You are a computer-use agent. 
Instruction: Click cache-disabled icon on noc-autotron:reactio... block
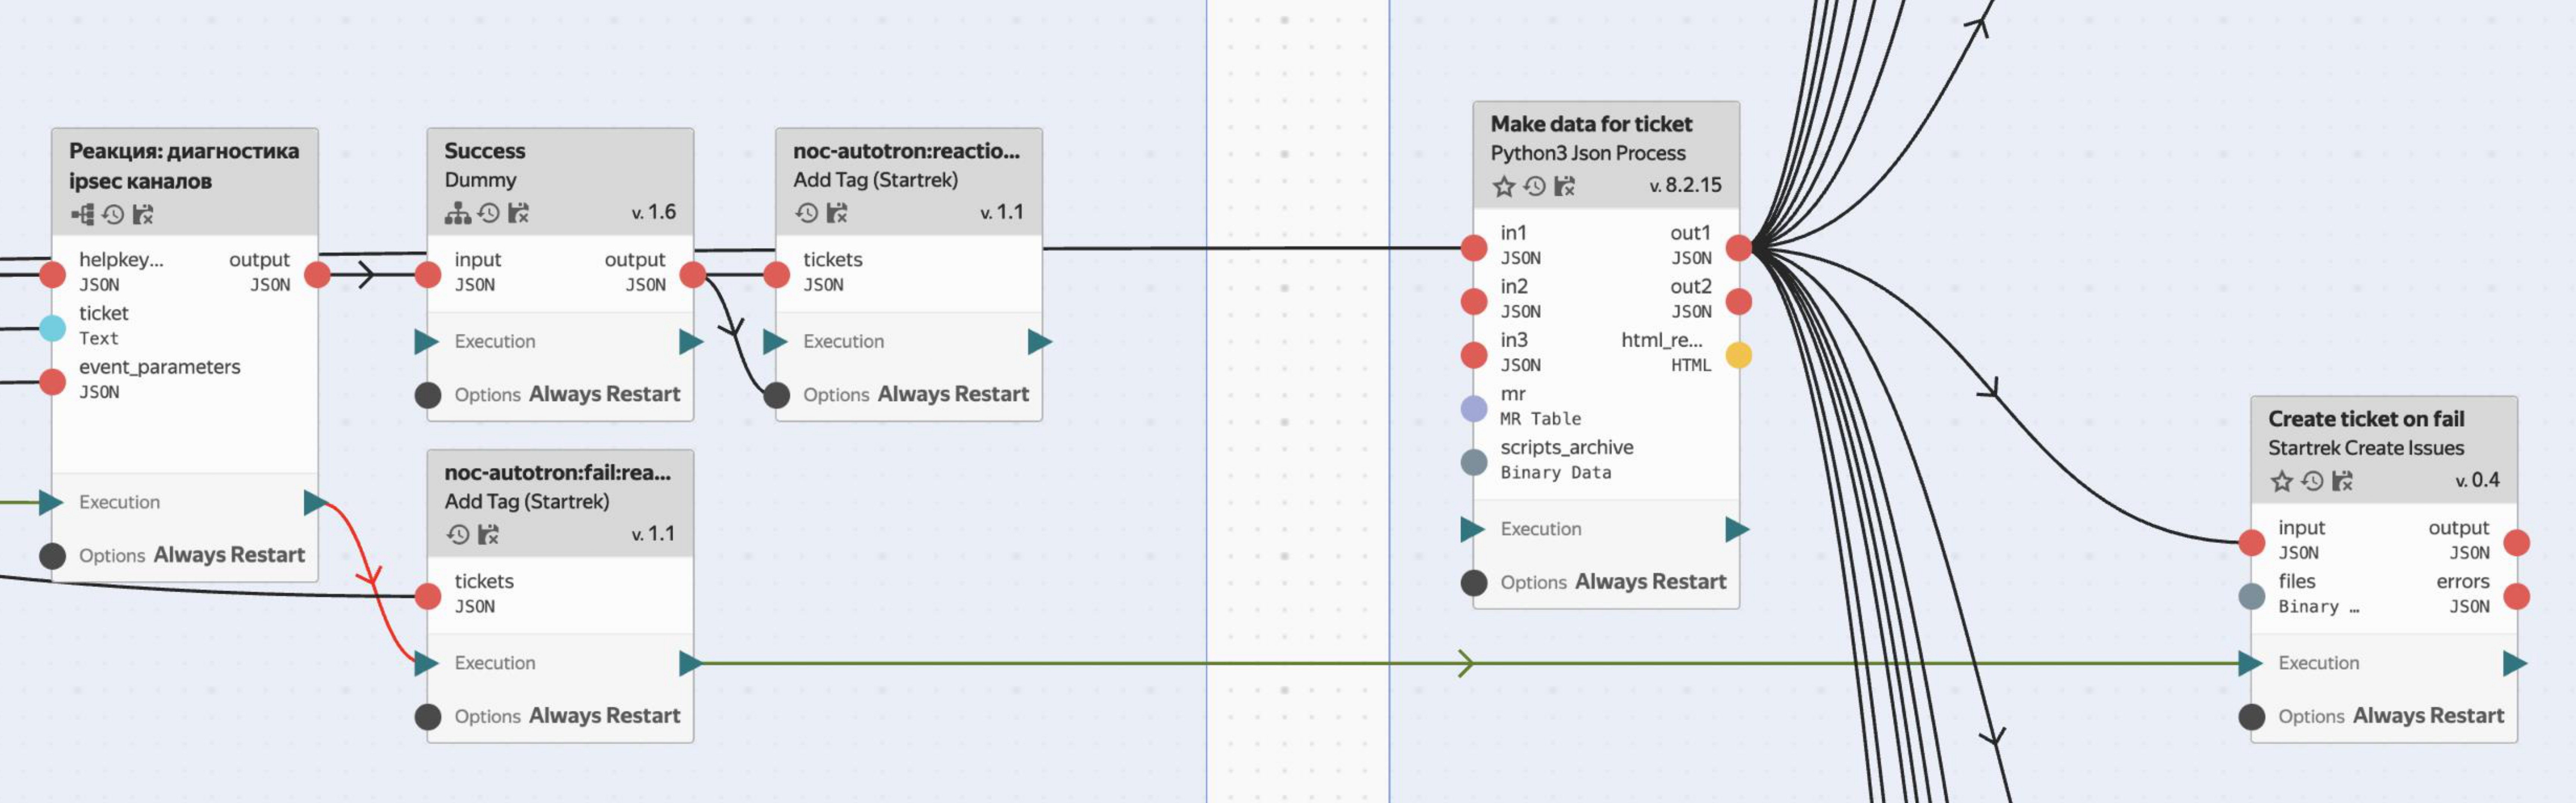tap(837, 213)
